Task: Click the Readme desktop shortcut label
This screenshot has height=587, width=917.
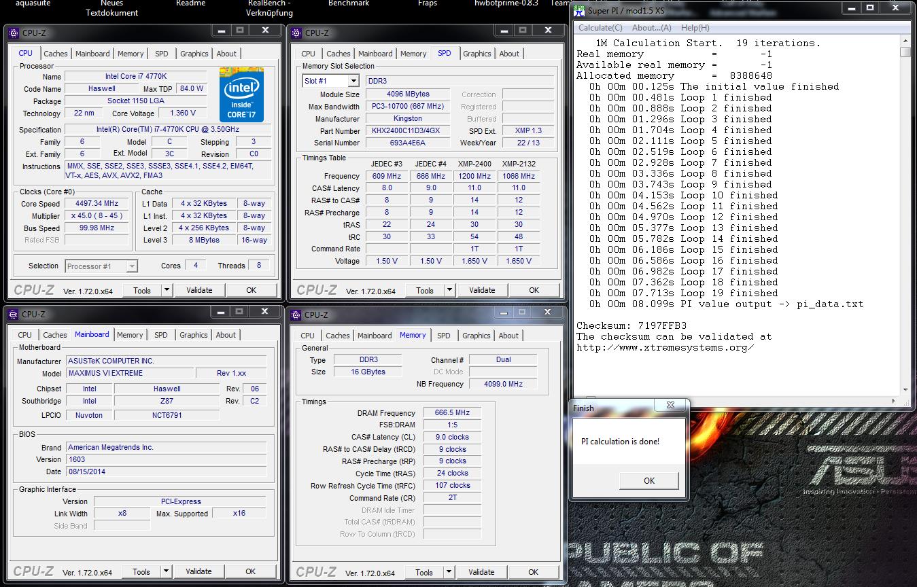Action: 190,3
